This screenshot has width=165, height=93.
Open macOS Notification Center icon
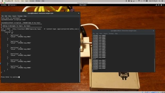point(162,1)
